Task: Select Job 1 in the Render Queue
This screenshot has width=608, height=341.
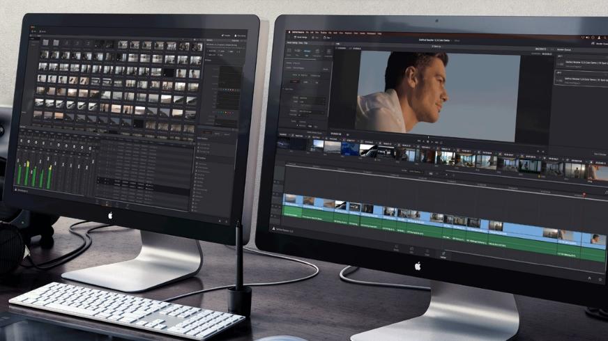Action: click(582, 61)
